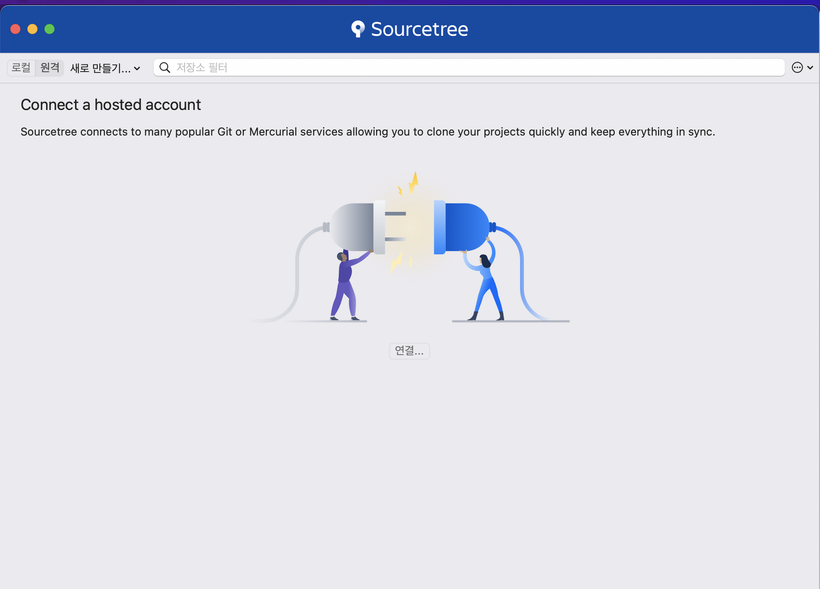Select the 원격 tab
This screenshot has height=589, width=820.
(x=49, y=68)
